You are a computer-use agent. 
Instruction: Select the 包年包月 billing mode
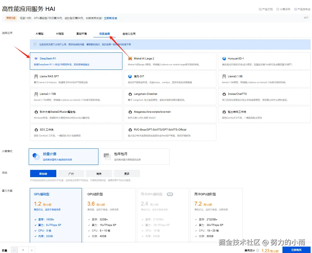click(x=134, y=156)
